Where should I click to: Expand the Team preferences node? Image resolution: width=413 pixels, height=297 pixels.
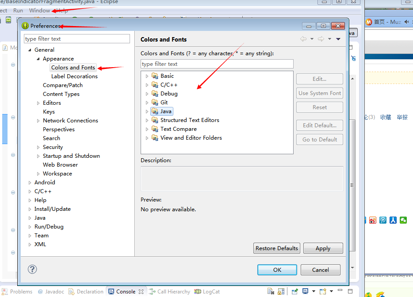[x=30, y=236]
